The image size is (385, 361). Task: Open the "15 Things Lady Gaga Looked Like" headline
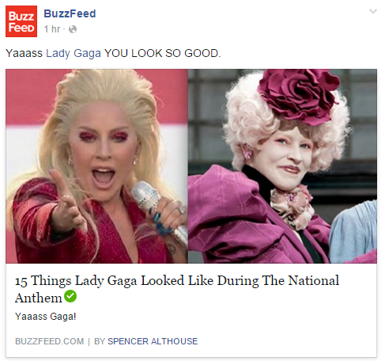coord(177,289)
